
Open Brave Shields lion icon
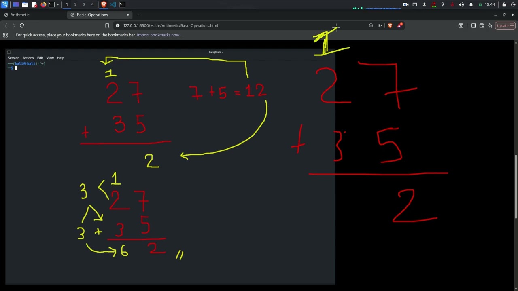tap(390, 25)
